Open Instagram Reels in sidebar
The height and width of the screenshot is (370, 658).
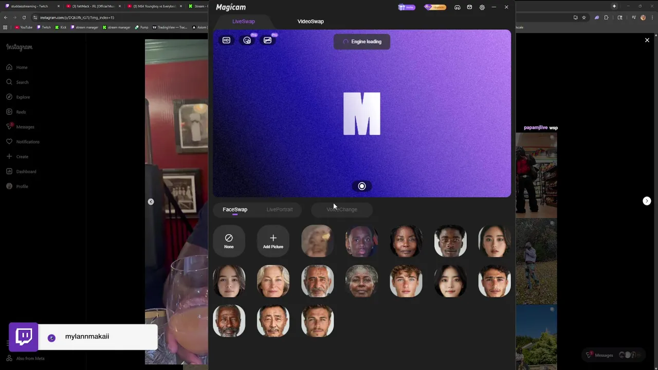[x=16, y=112]
